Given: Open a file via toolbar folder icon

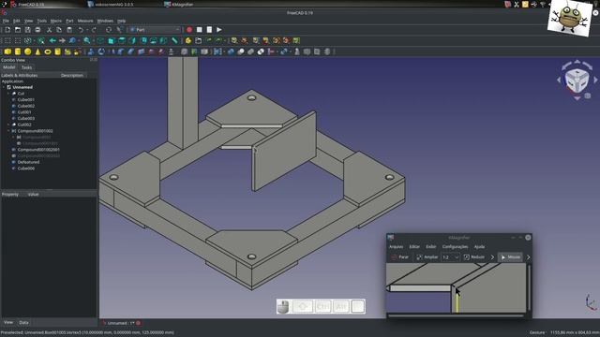Looking at the screenshot, I should [x=18, y=30].
